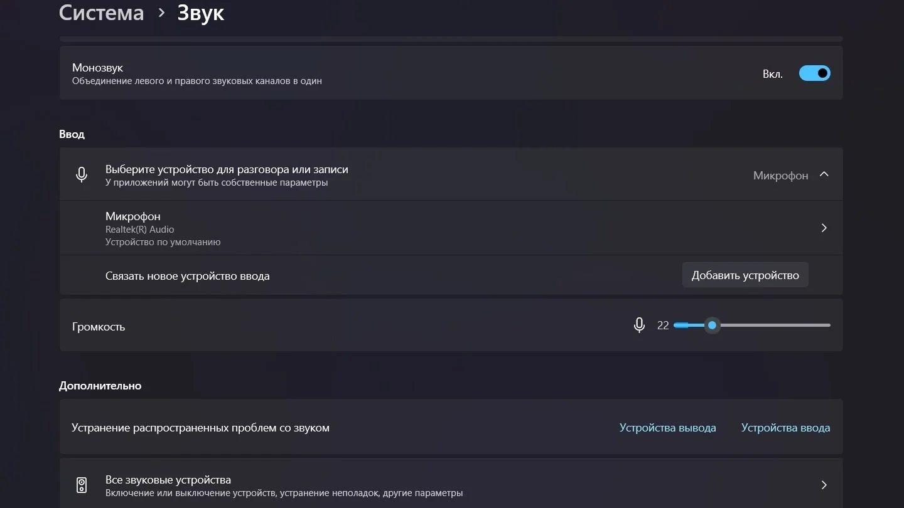
Task: Click the microphone icon beside input device selection
Action: click(82, 174)
